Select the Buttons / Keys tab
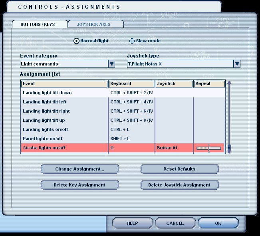Image resolution: width=260 pixels, height=236 pixels. pos(38,24)
